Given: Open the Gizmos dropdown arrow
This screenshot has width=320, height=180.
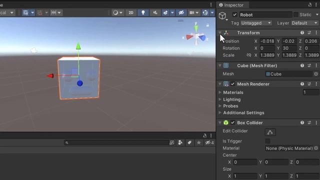Looking at the screenshot, I should coord(212,12).
